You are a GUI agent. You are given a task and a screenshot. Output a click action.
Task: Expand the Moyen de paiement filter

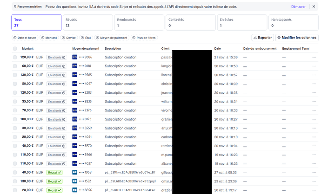point(112,38)
